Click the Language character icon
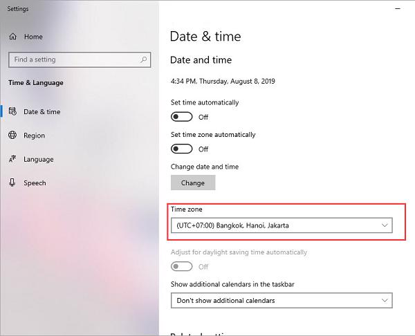Viewport: 415px width, 336px height. [x=12, y=159]
